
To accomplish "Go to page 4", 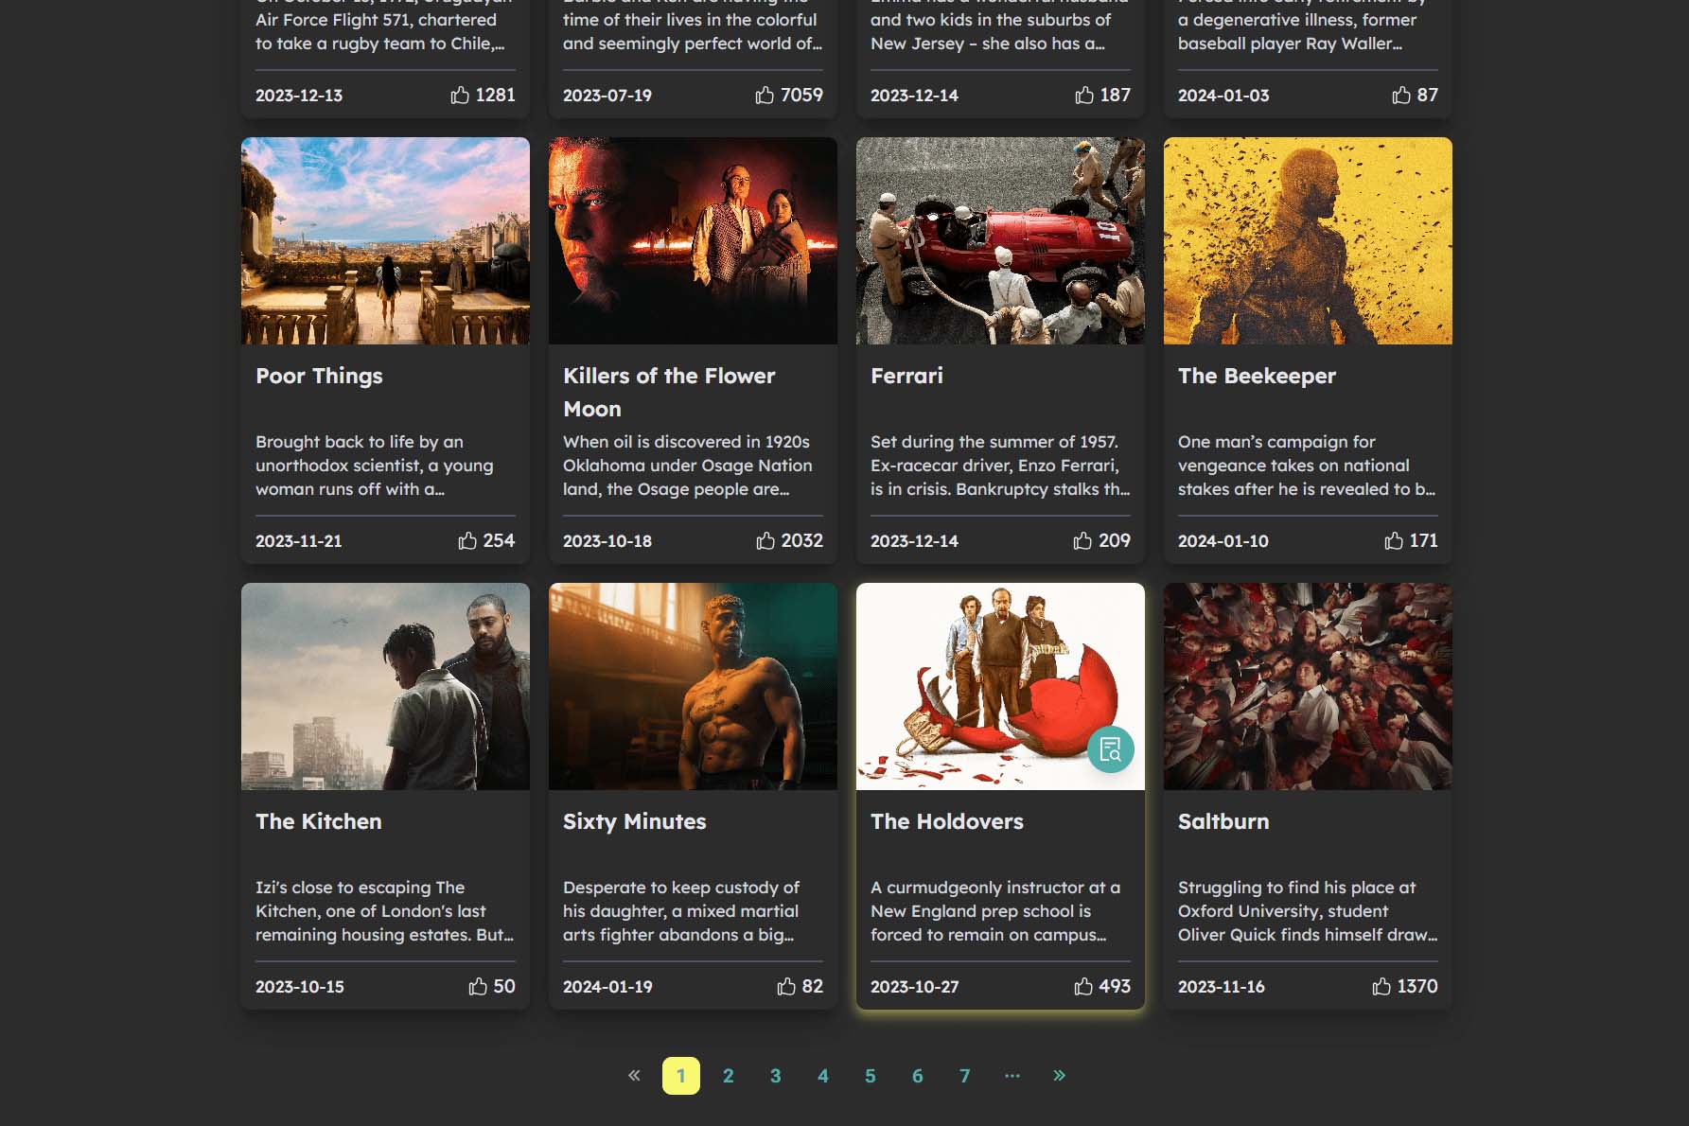I will click(823, 1076).
